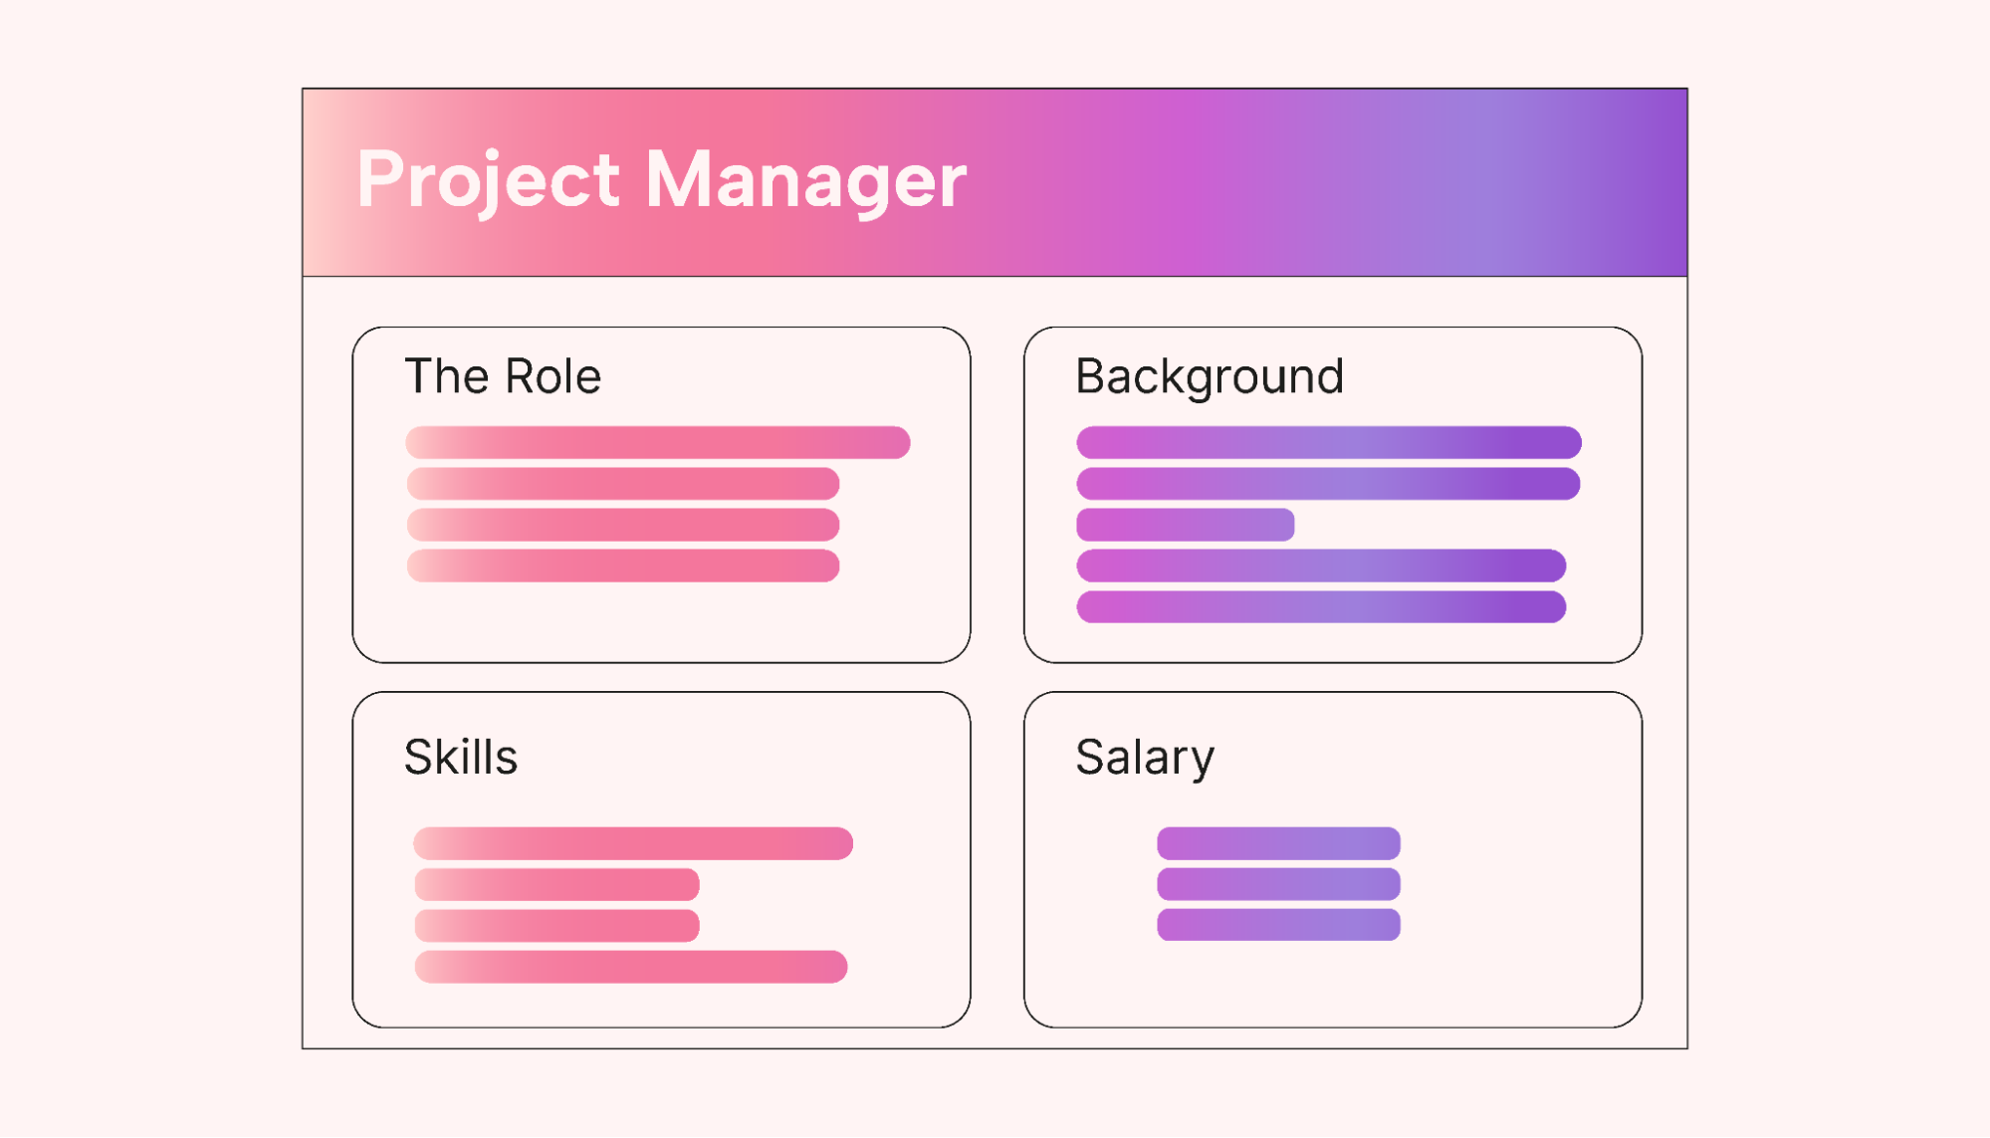The image size is (1990, 1138).
Task: Click the top pink bar under Skills
Action: [x=633, y=843]
